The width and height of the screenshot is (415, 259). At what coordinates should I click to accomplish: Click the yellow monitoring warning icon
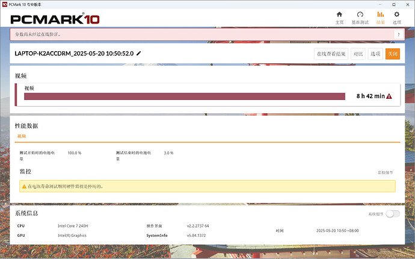(x=25, y=187)
